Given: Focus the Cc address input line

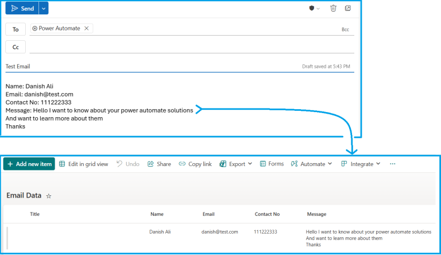Looking at the screenshot, I should coord(192,47).
